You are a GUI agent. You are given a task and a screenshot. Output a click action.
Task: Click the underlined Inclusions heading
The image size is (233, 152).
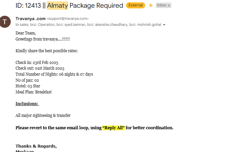pyautogui.click(x=27, y=103)
